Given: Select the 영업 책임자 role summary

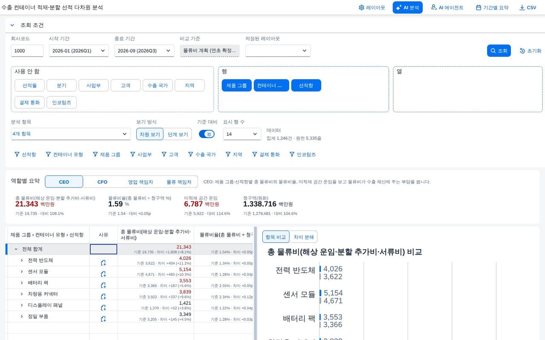Looking at the screenshot, I should coord(141,182).
